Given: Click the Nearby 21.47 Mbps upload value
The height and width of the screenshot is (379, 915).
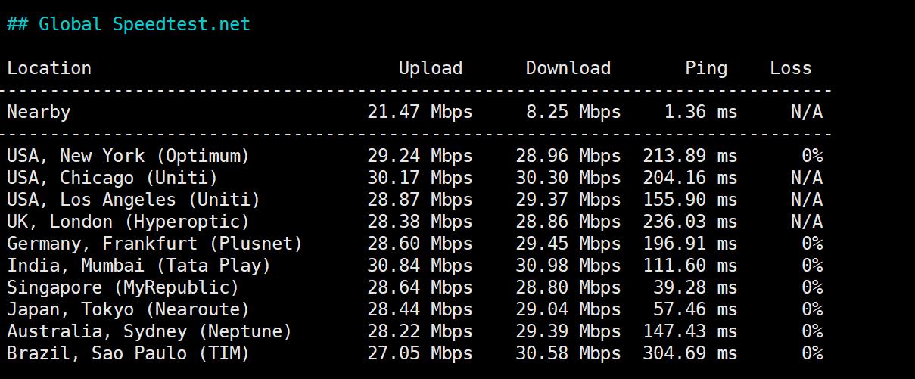Looking at the screenshot, I should [419, 112].
